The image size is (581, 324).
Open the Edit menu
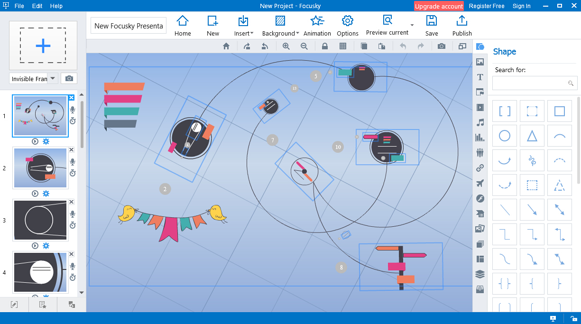(x=37, y=6)
